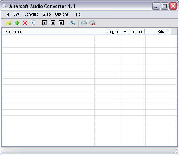Click the resize grip in status bar corner

point(175,151)
